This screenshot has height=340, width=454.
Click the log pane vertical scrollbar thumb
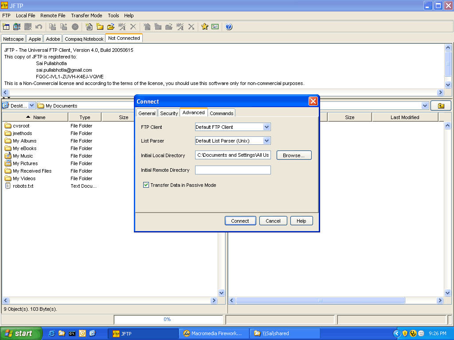[x=448, y=64]
